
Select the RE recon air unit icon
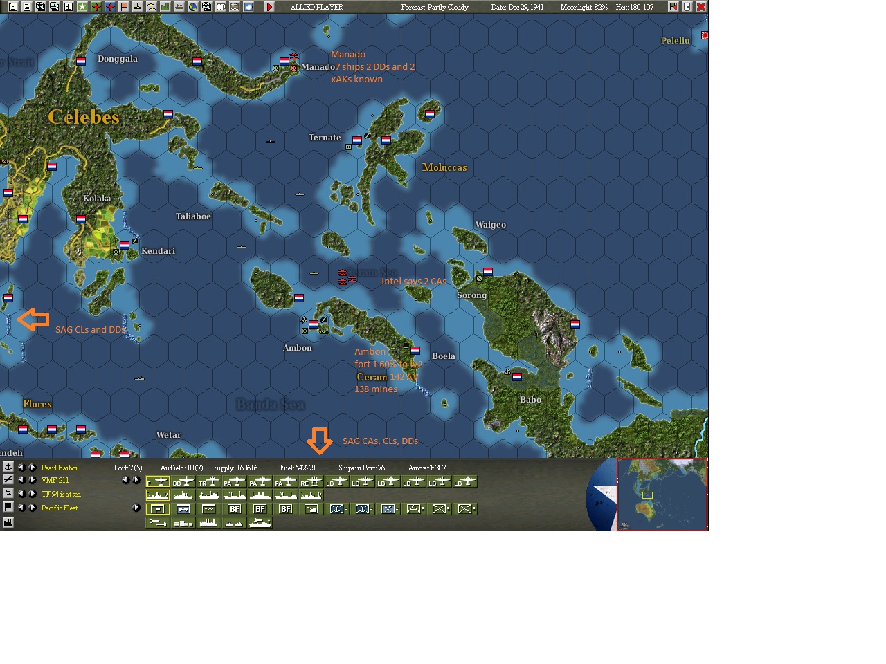(311, 481)
